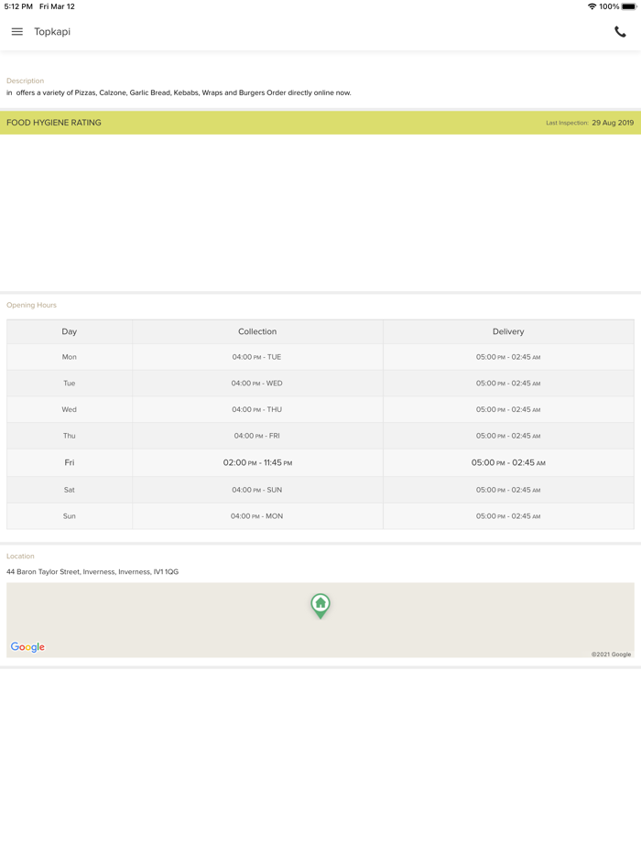Click collection time 04:00 PM - SUN
This screenshot has height=855, width=641.
click(257, 490)
